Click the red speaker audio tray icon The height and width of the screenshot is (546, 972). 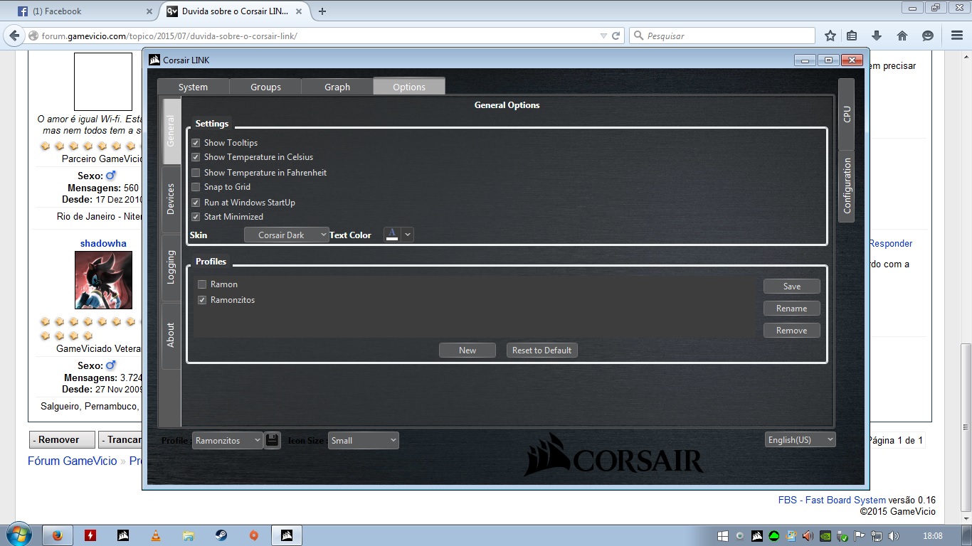point(808,536)
